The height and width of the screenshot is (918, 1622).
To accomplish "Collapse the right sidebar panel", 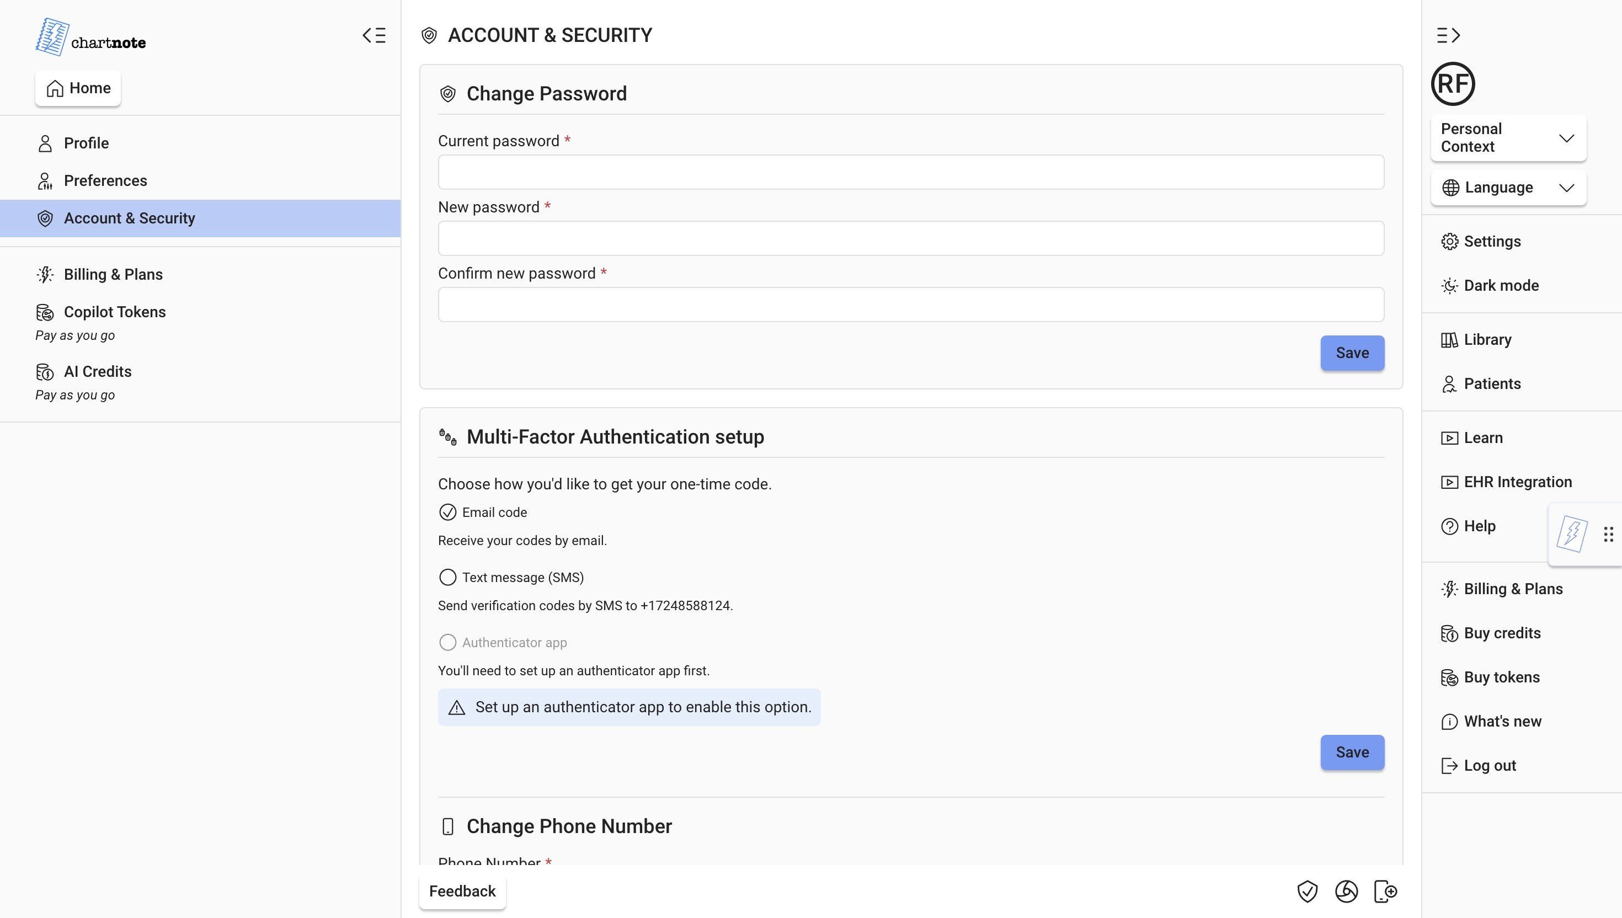I will [x=1448, y=35].
